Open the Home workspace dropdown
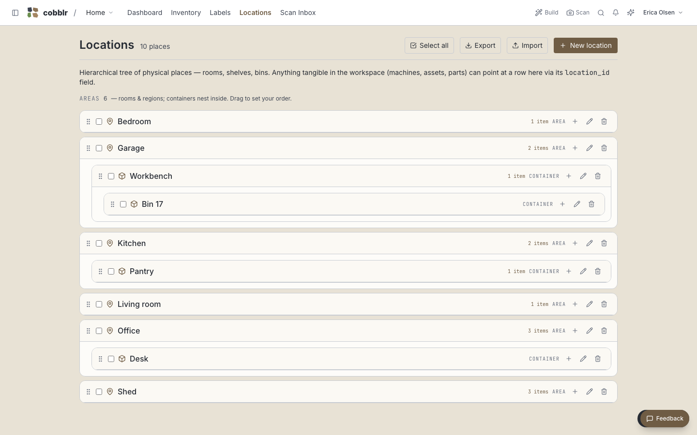The image size is (697, 435). pos(99,13)
